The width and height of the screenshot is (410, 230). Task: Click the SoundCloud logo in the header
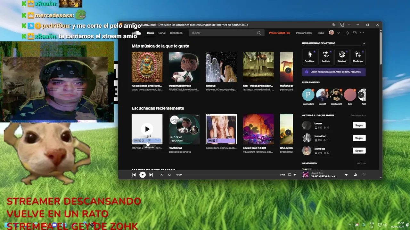(136, 33)
